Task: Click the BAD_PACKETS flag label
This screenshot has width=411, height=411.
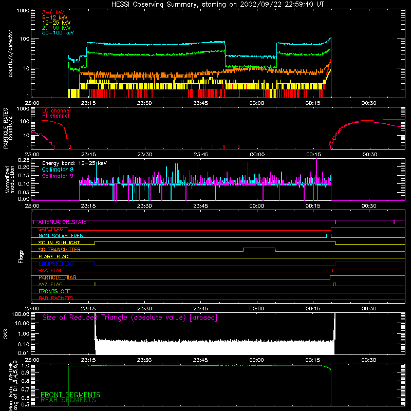Action: 56,298
